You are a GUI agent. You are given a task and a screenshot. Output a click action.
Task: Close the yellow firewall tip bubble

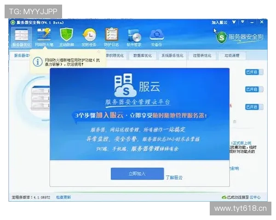coord(98,52)
